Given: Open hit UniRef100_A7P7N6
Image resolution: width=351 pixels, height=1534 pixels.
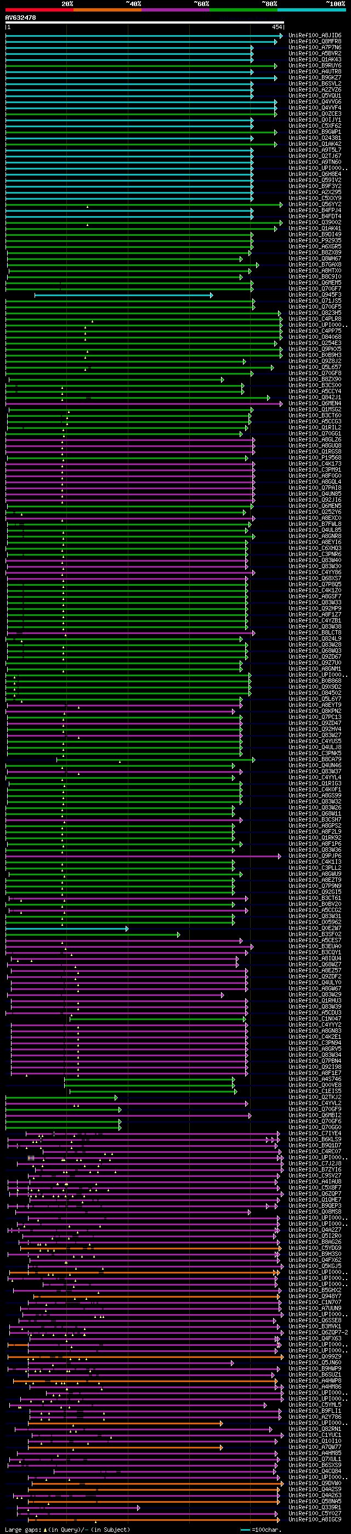Looking at the screenshot, I should (315, 48).
